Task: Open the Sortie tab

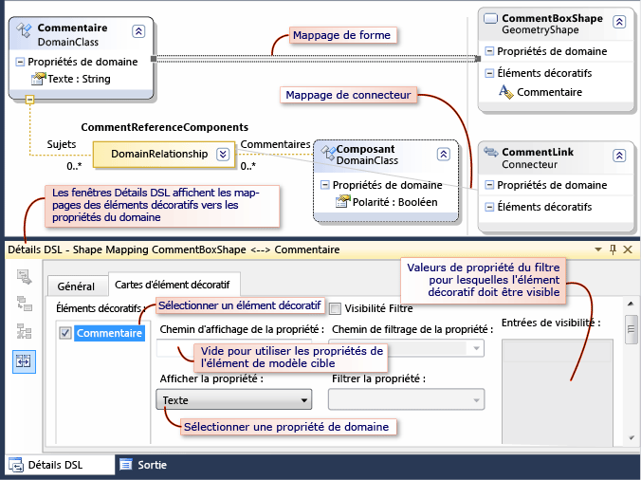Action: 143,465
